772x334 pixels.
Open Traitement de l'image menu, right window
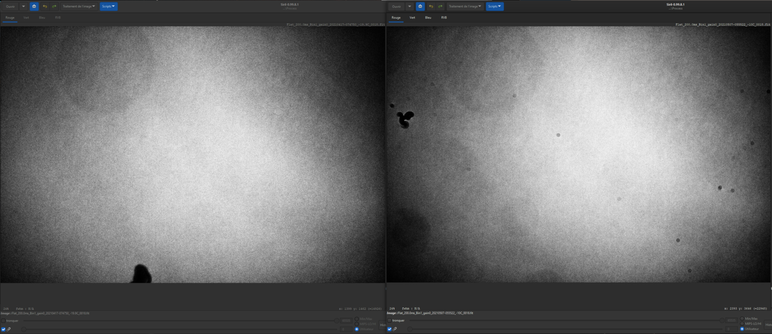[x=465, y=7]
